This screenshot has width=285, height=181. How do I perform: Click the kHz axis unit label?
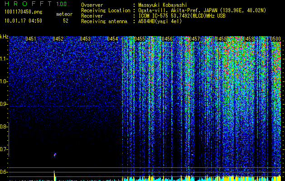pos(4,37)
